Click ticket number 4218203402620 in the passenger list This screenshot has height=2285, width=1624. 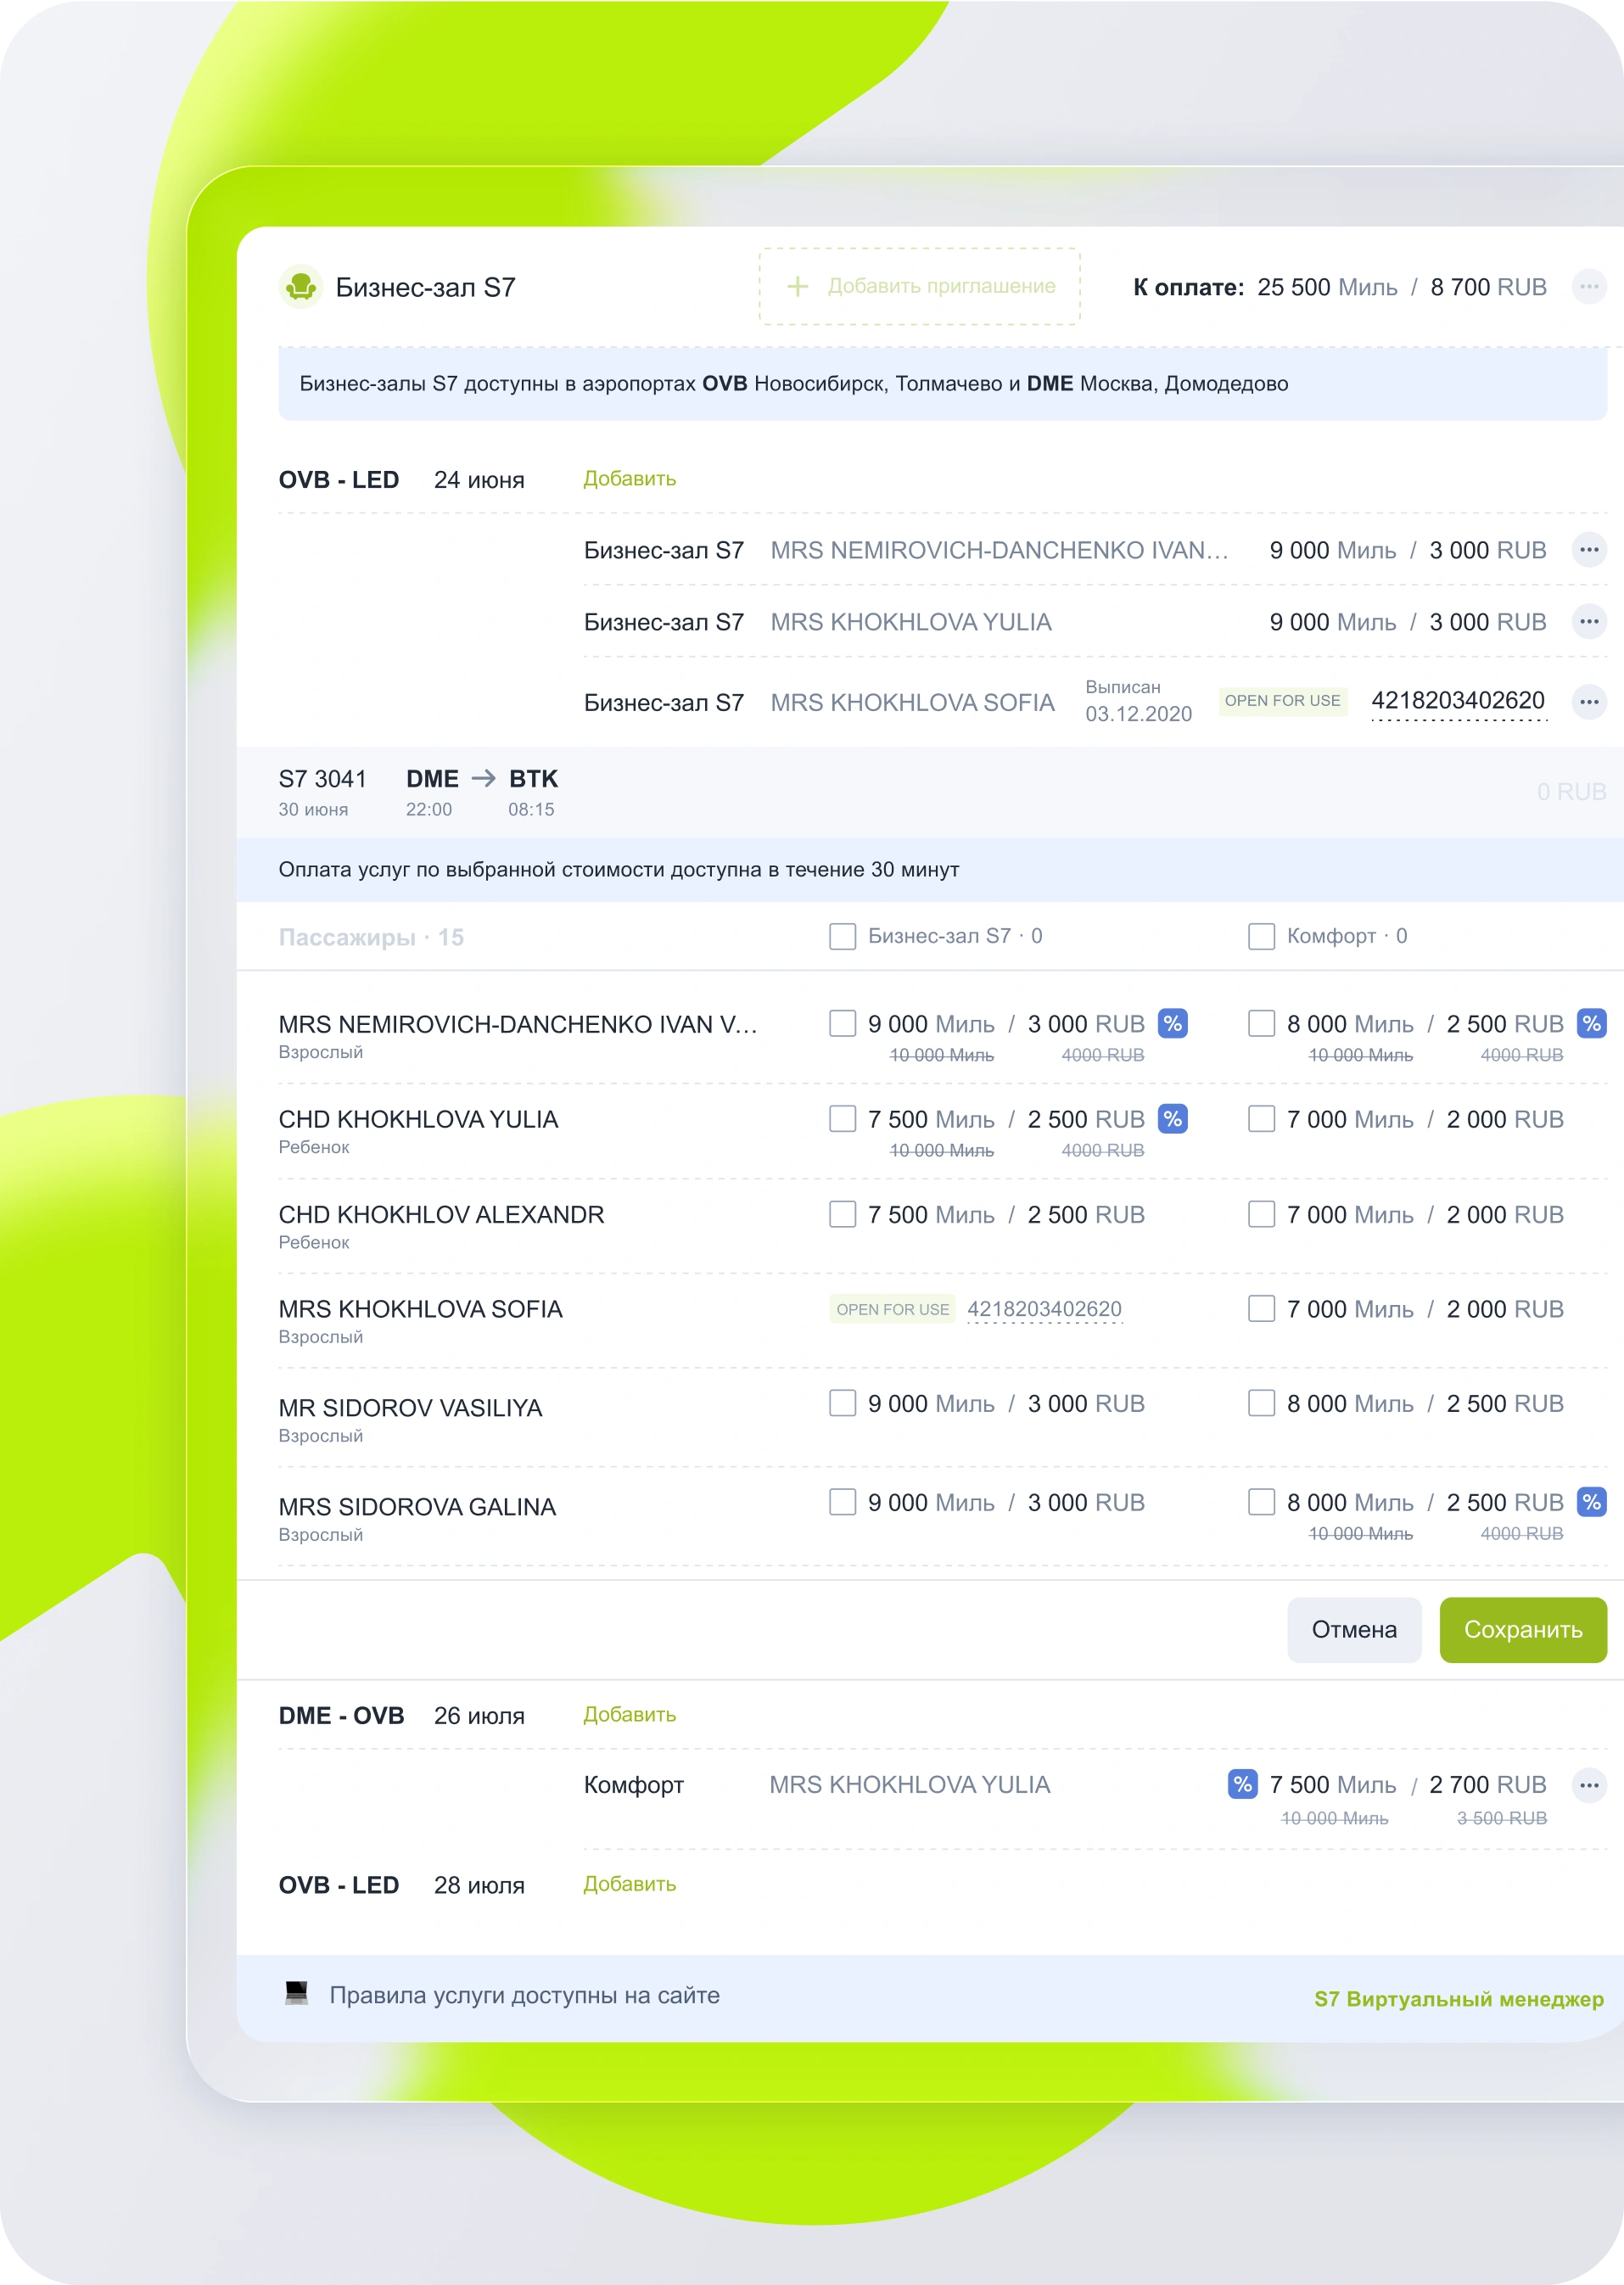click(x=1044, y=1309)
